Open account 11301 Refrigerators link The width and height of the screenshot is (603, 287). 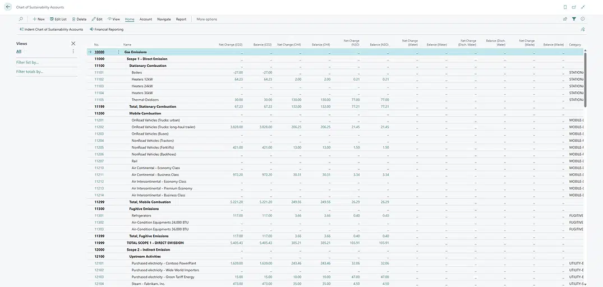(x=99, y=216)
